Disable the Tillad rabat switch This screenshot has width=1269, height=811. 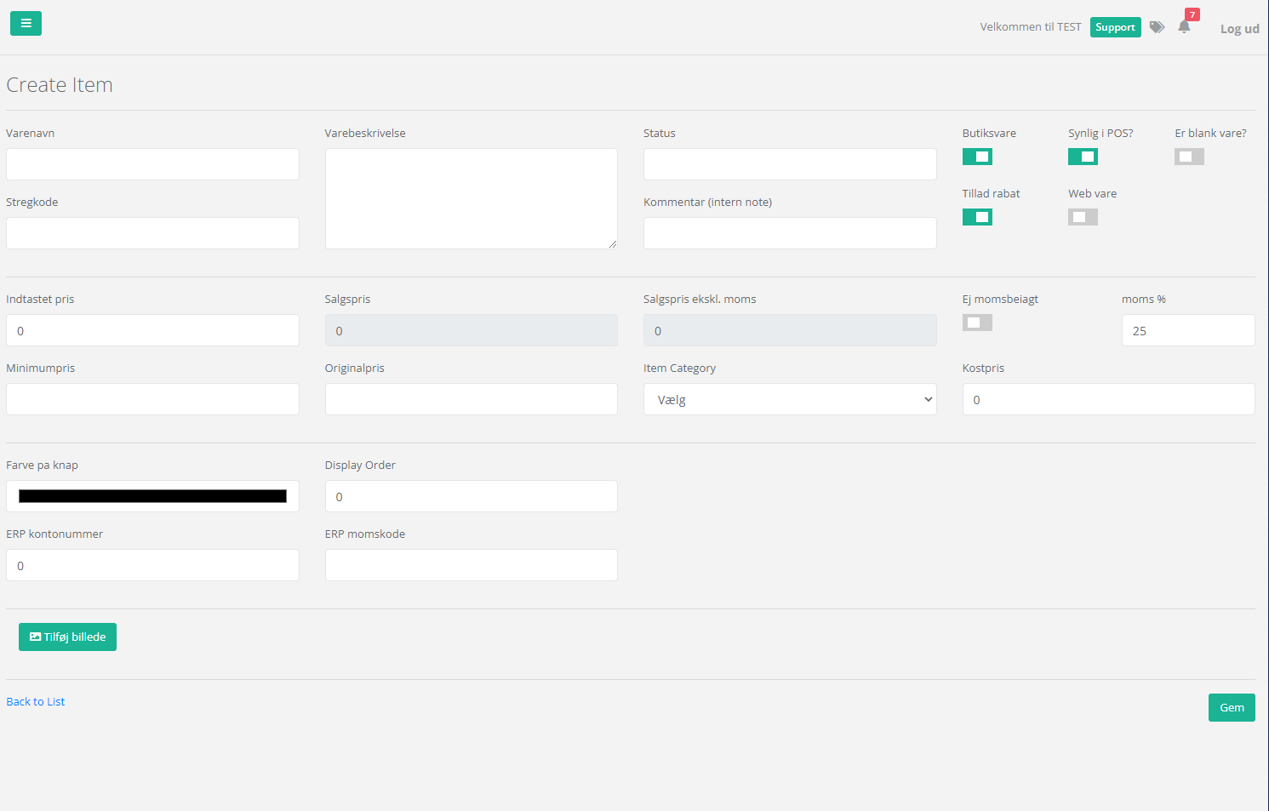977,217
